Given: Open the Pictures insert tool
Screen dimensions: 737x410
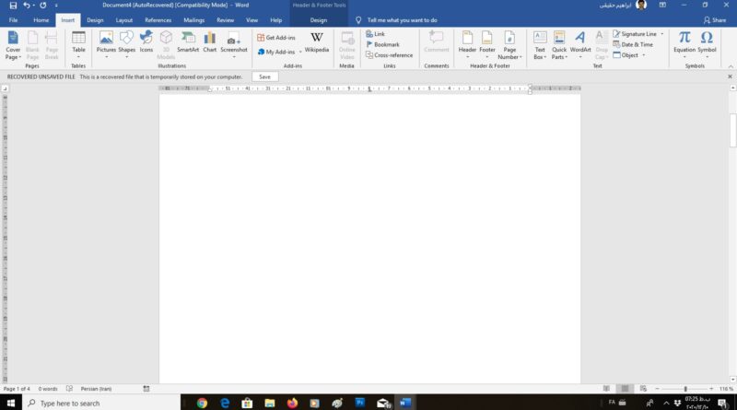Looking at the screenshot, I should (x=106, y=41).
